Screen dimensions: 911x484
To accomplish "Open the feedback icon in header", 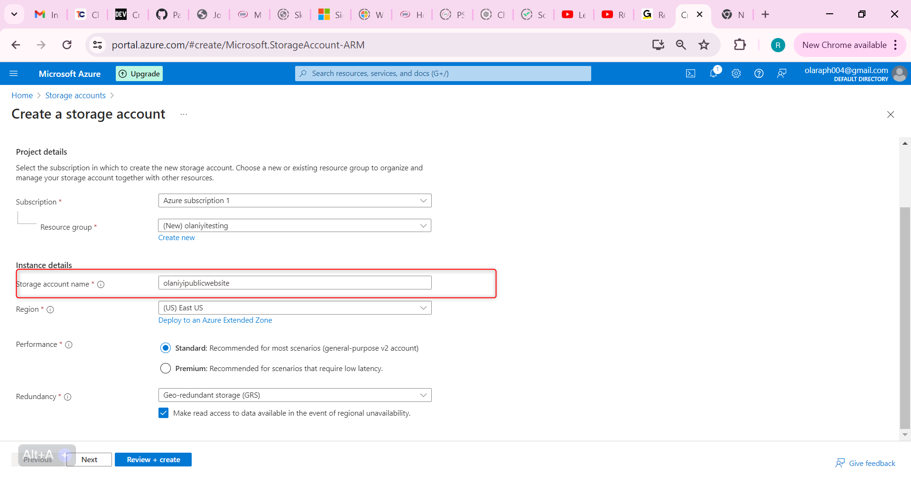I will tap(781, 74).
